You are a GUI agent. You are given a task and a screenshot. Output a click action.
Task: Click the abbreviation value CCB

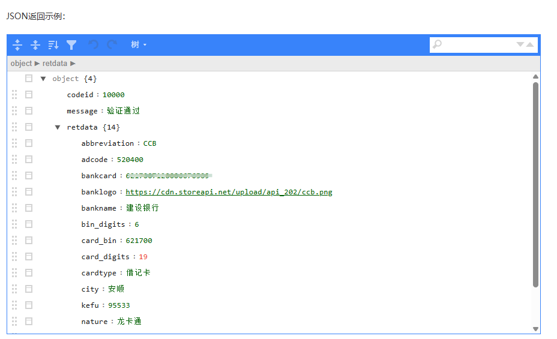click(149, 143)
